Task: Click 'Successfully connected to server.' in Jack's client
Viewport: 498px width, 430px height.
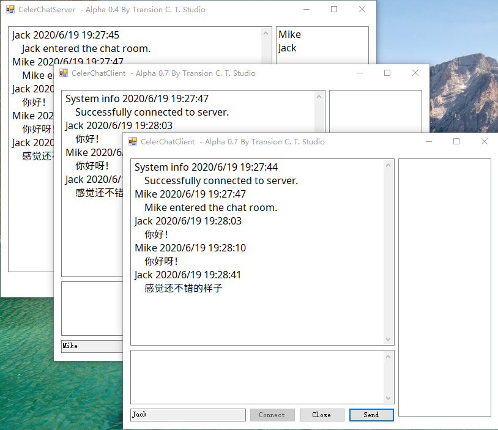Action: [221, 180]
